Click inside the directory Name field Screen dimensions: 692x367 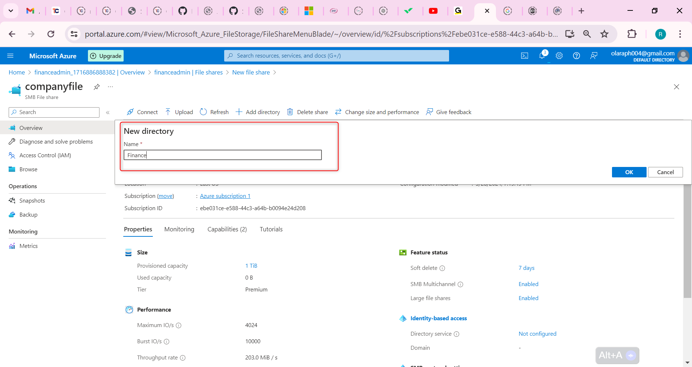[x=222, y=155]
